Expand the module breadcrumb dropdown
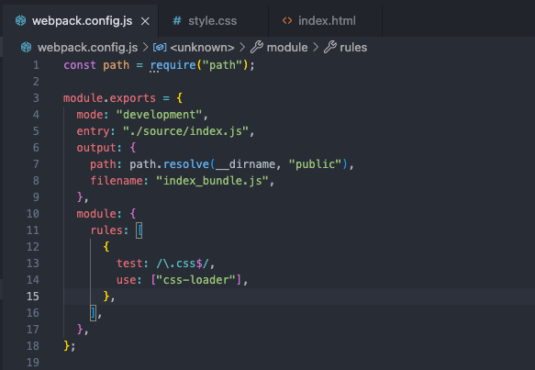The width and height of the screenshot is (535, 370). pyautogui.click(x=287, y=47)
